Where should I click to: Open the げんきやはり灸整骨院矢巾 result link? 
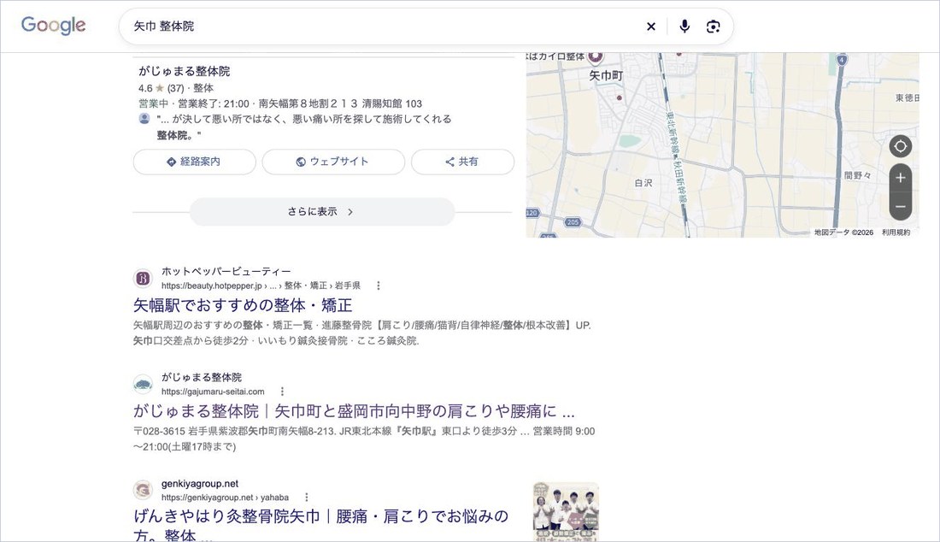[320, 525]
